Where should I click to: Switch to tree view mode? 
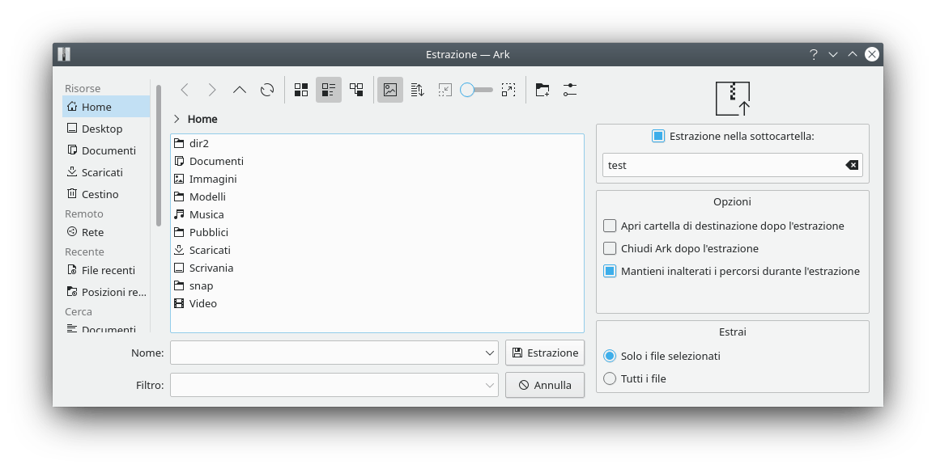[356, 90]
